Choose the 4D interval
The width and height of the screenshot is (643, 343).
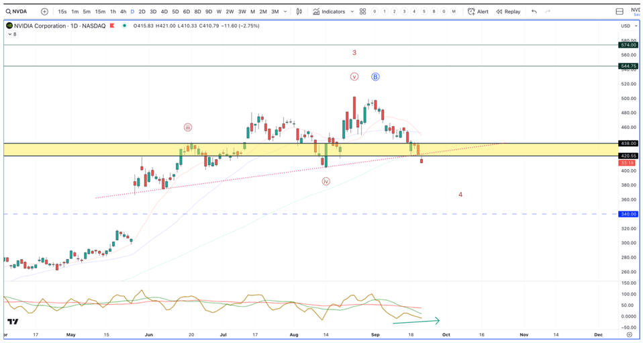(x=164, y=11)
